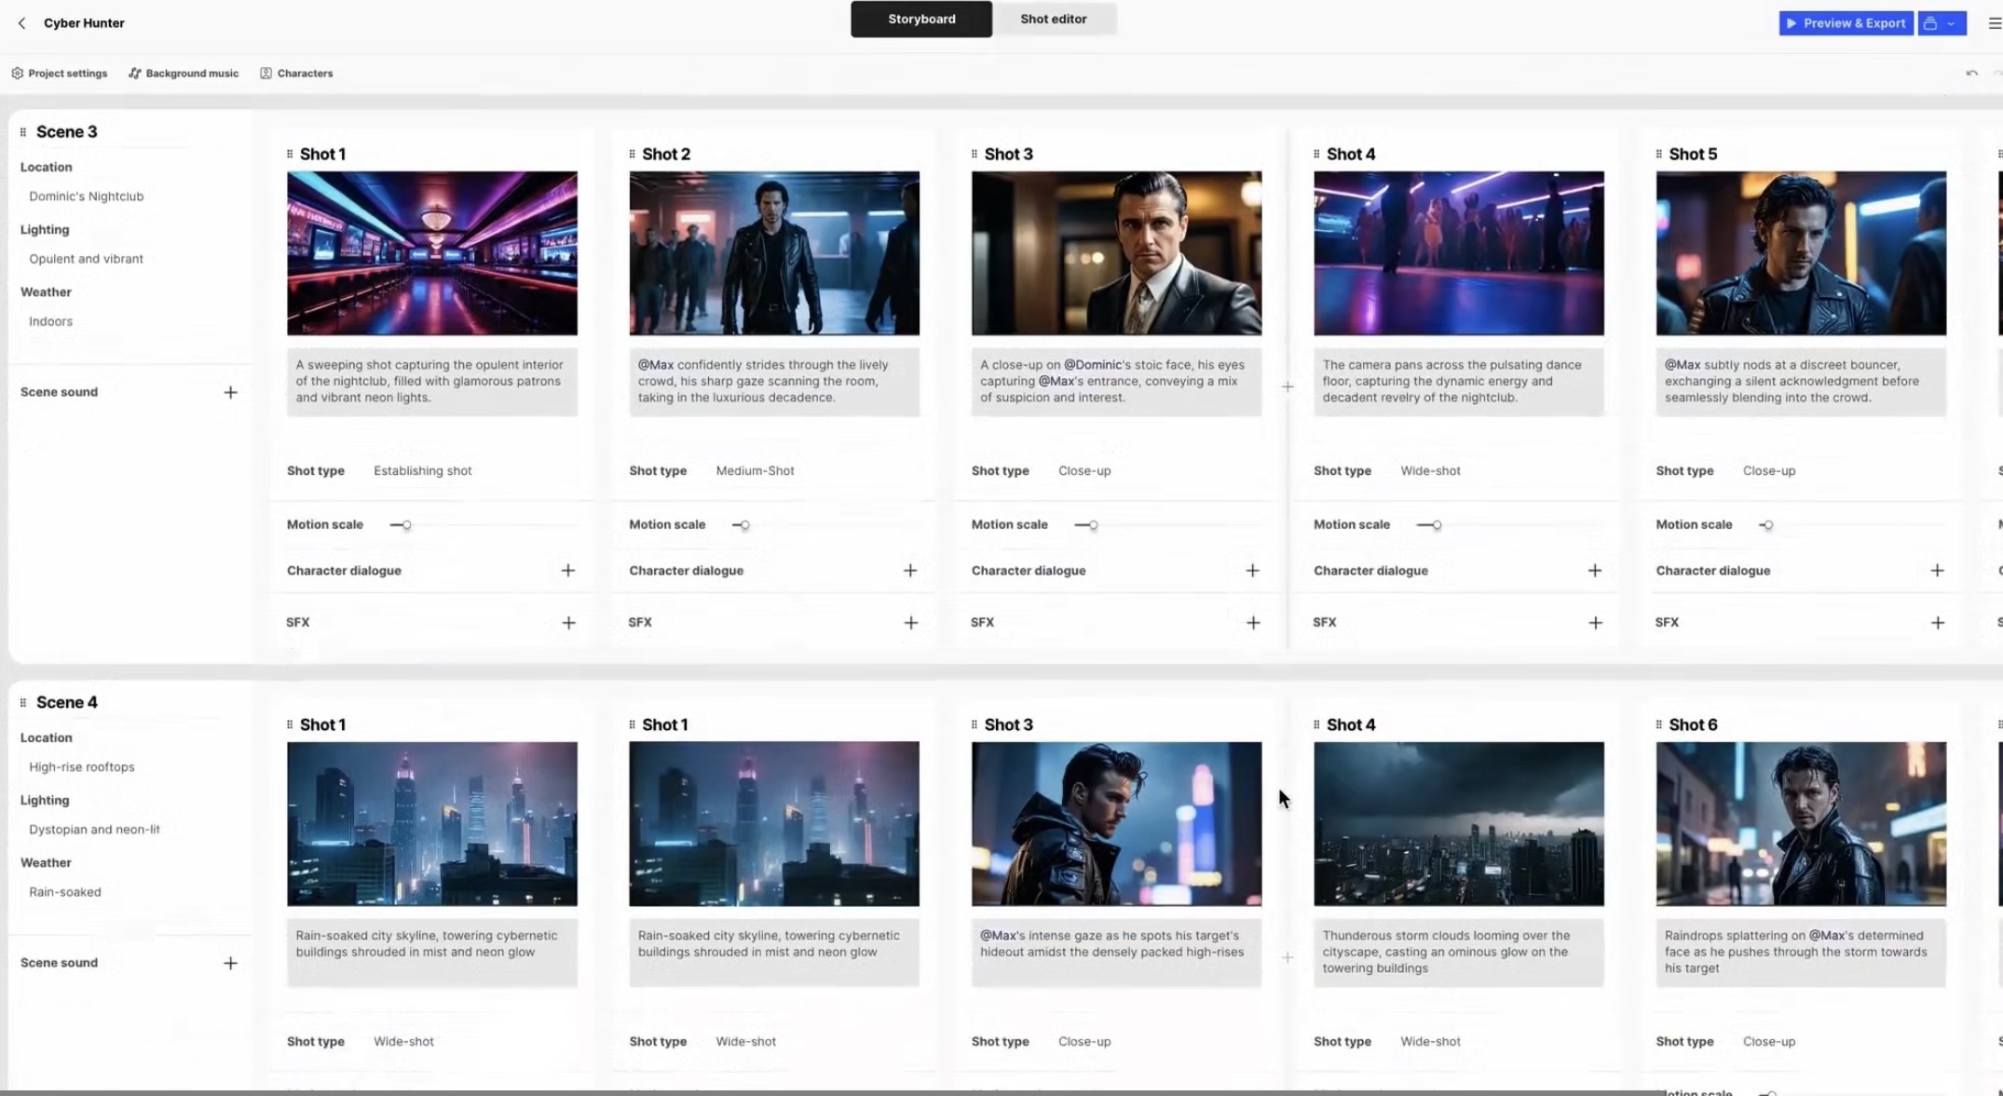Add scene sound for Scene 4
The width and height of the screenshot is (2003, 1096).
230,963
